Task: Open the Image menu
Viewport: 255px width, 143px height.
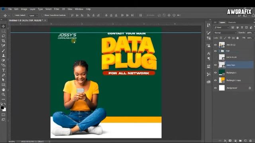Action: coord(24,9)
